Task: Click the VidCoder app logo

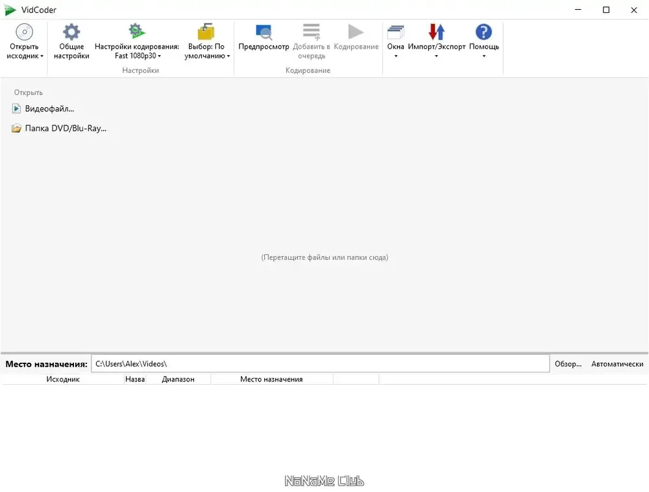Action: point(10,10)
